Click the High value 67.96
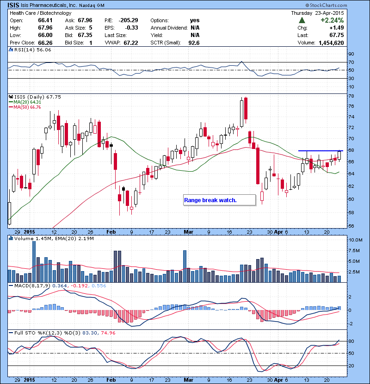 45,28
